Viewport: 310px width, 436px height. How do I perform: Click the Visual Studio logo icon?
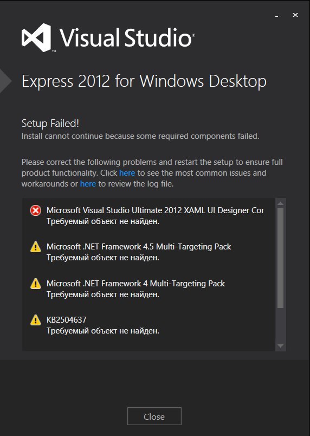[36, 37]
